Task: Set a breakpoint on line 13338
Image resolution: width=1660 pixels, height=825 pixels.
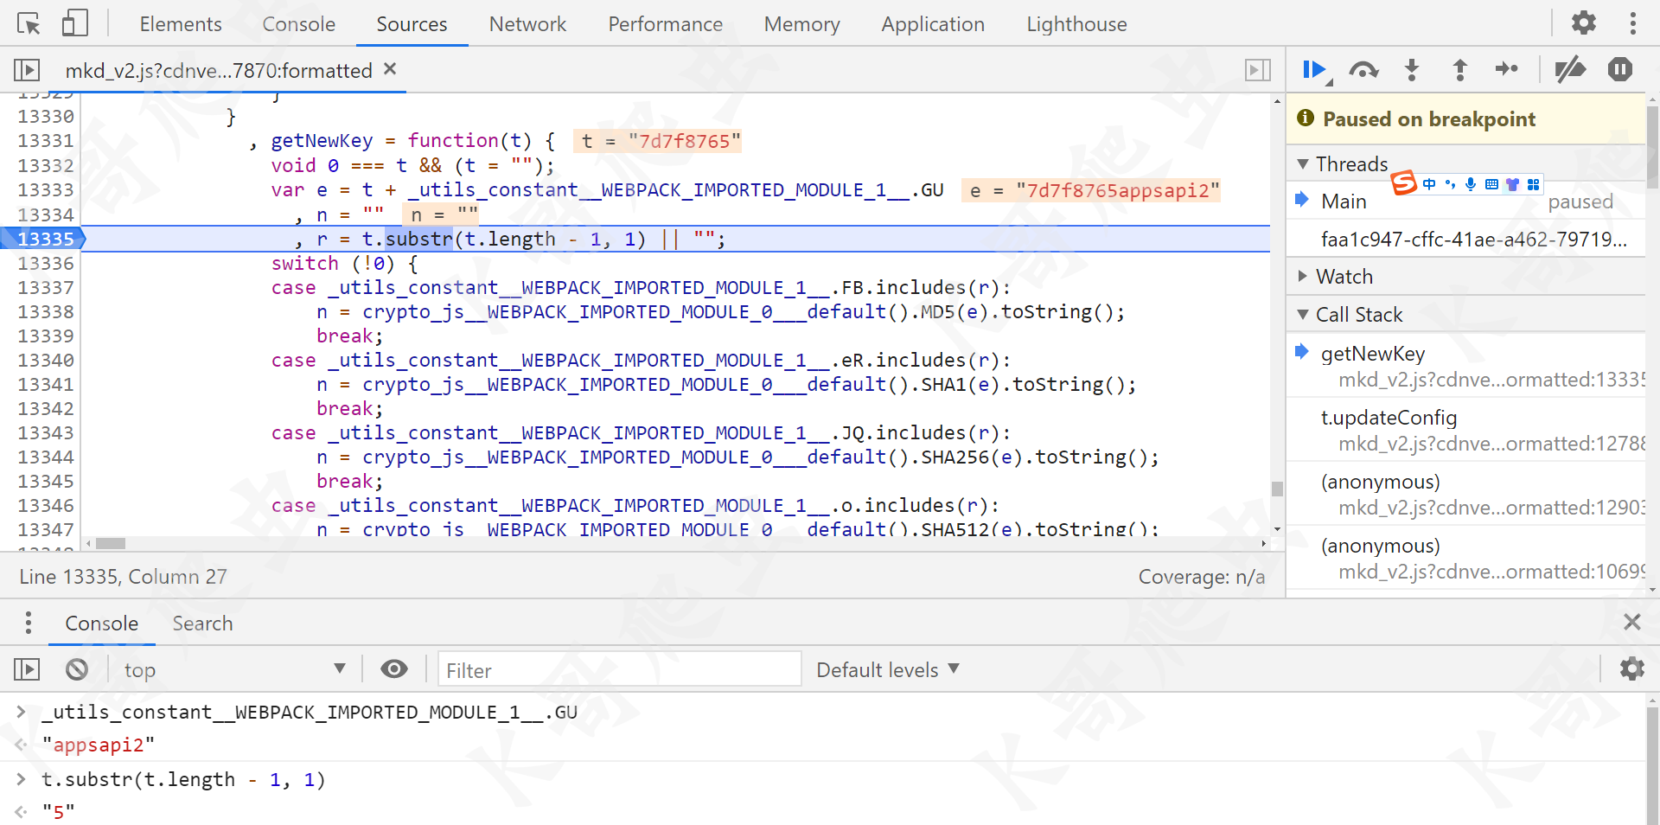Action: tap(46, 311)
